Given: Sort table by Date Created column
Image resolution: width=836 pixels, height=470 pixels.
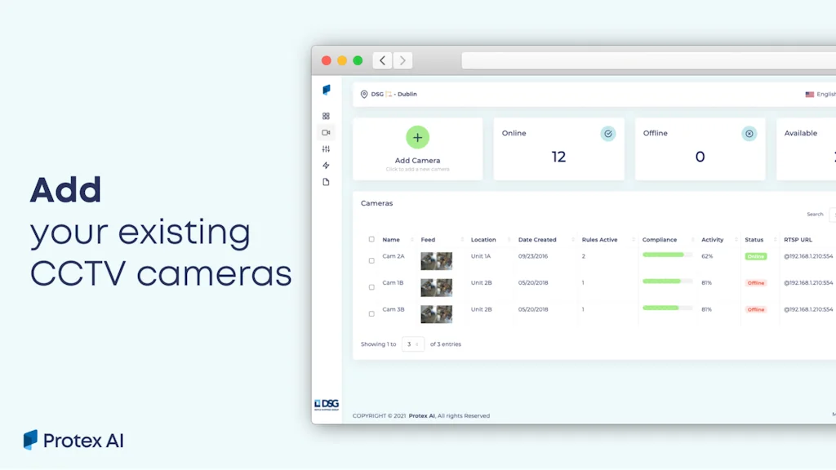Looking at the screenshot, I should [537, 240].
